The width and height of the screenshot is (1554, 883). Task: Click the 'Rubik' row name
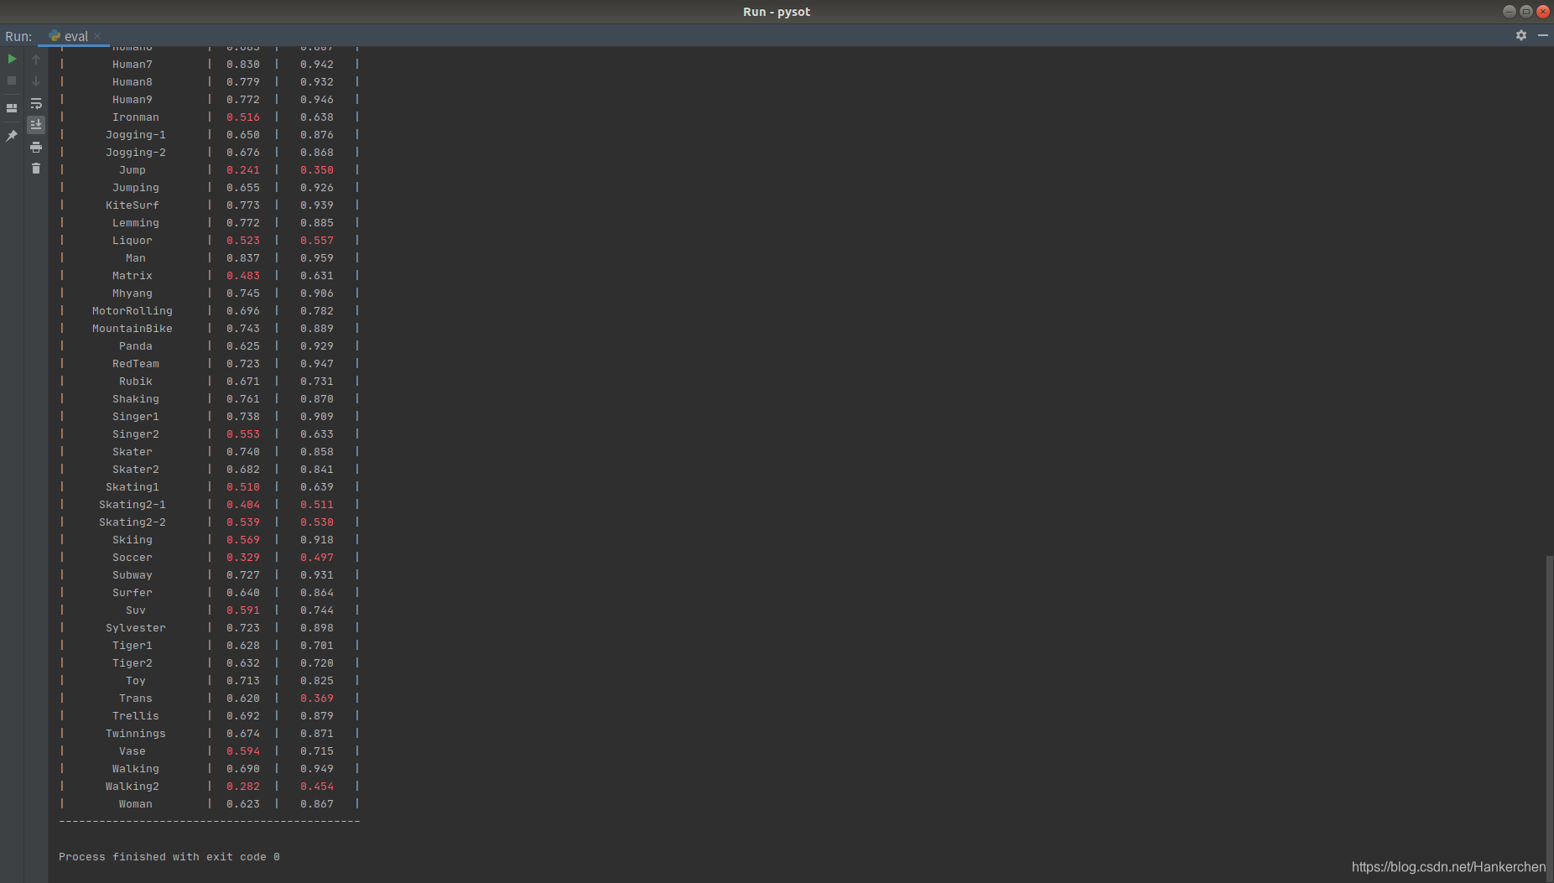click(x=136, y=382)
